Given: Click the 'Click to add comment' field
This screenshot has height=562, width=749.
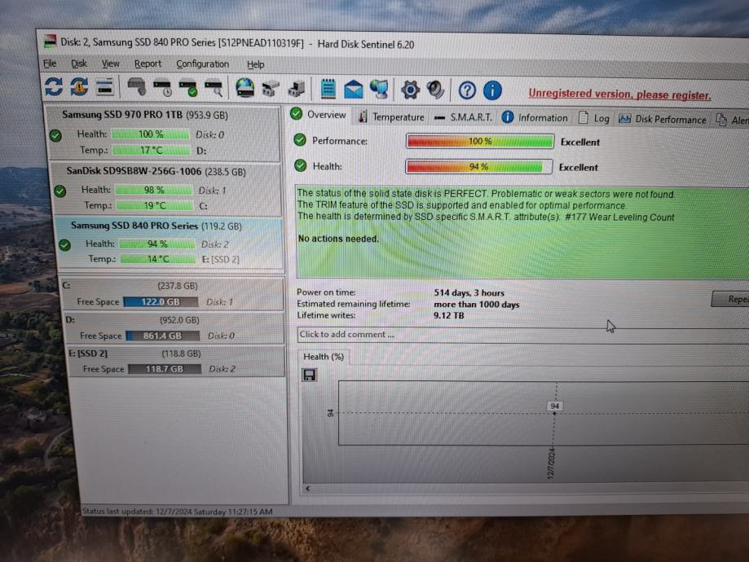Looking at the screenshot, I should click(522, 335).
